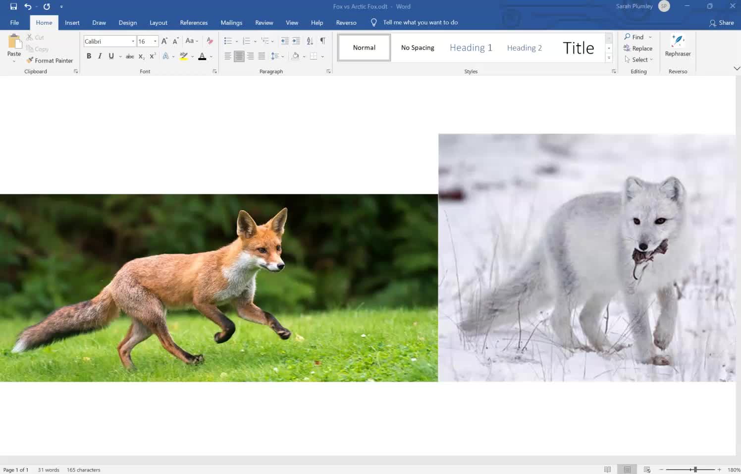Apply the No Spacing style
741x474 pixels.
pos(418,48)
